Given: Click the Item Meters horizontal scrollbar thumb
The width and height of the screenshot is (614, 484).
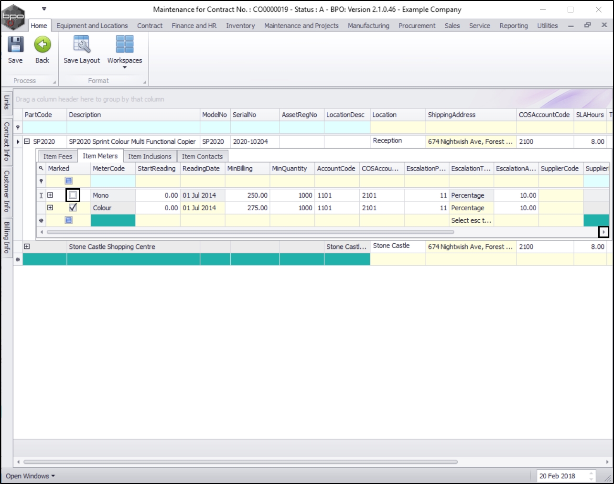Looking at the screenshot, I should (250, 232).
